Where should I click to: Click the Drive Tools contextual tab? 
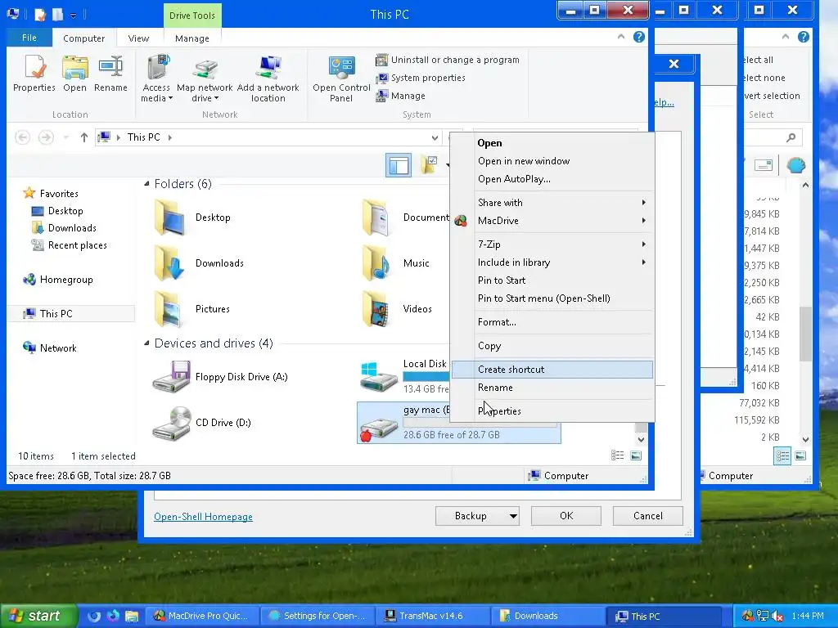pos(191,16)
